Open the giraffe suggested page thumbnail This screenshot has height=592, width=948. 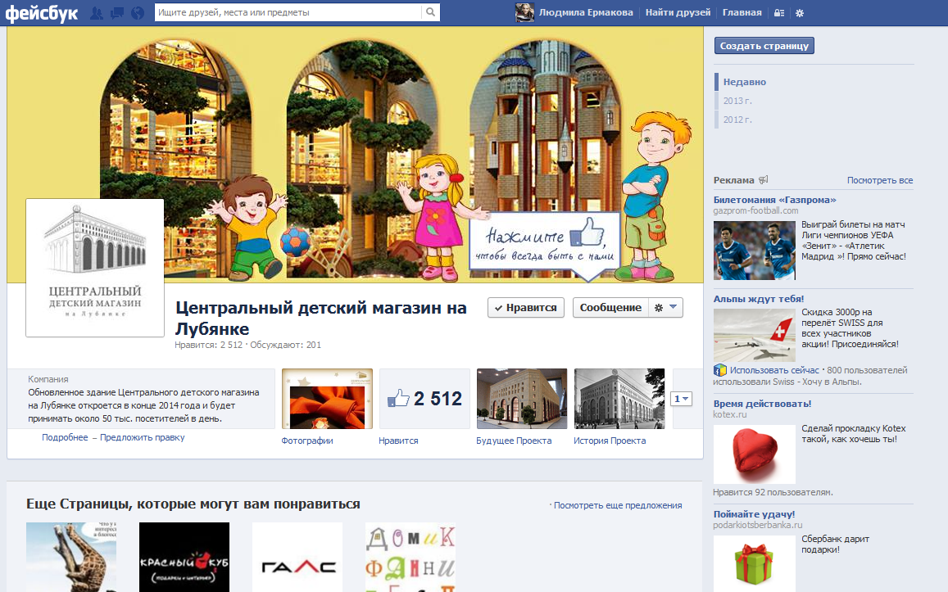click(71, 557)
